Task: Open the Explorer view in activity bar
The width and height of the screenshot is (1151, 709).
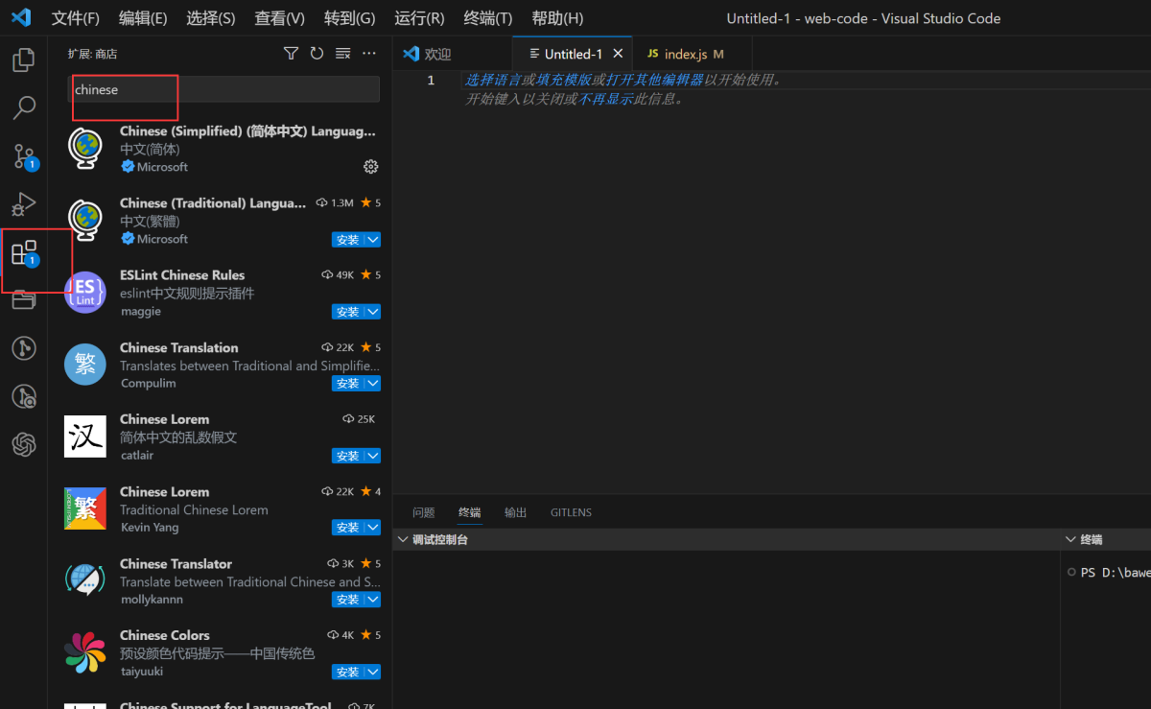Action: pyautogui.click(x=24, y=60)
